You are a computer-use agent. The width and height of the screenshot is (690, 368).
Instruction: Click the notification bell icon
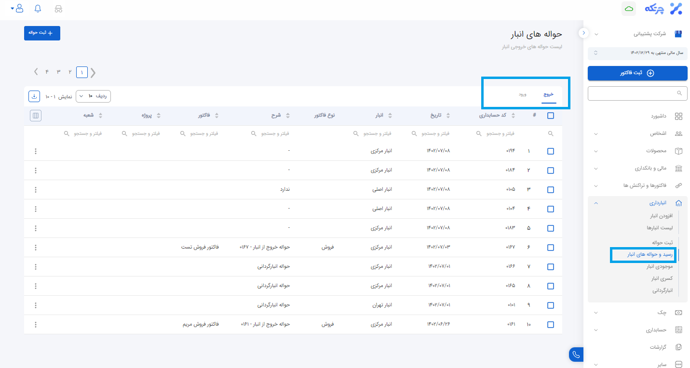point(38,9)
